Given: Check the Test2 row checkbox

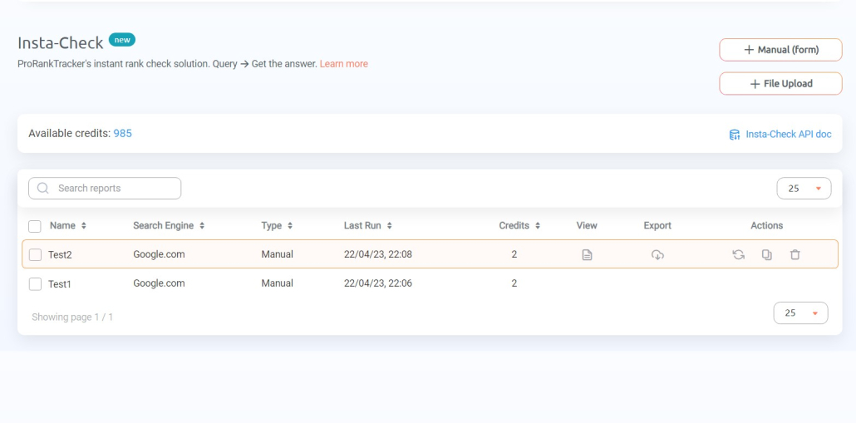Looking at the screenshot, I should [x=35, y=254].
